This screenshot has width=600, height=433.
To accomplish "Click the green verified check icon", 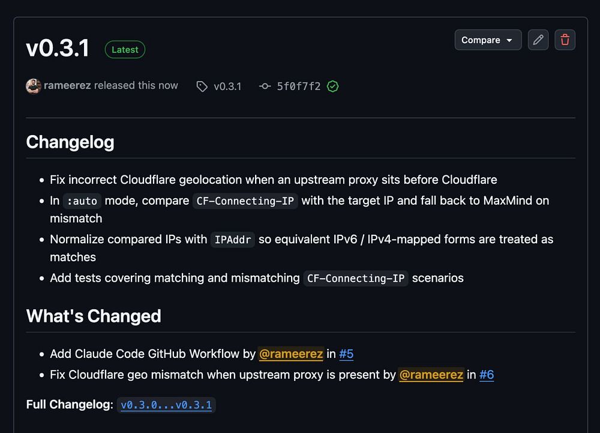I will (333, 86).
